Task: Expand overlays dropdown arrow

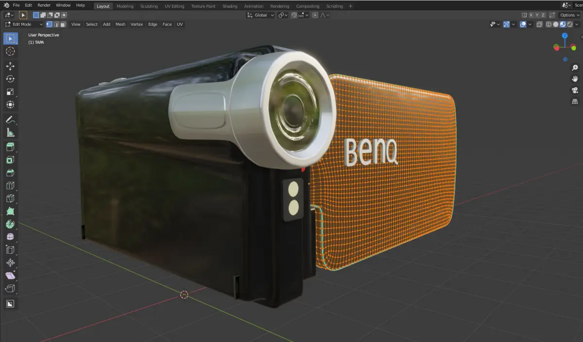Action: pyautogui.click(x=530, y=24)
